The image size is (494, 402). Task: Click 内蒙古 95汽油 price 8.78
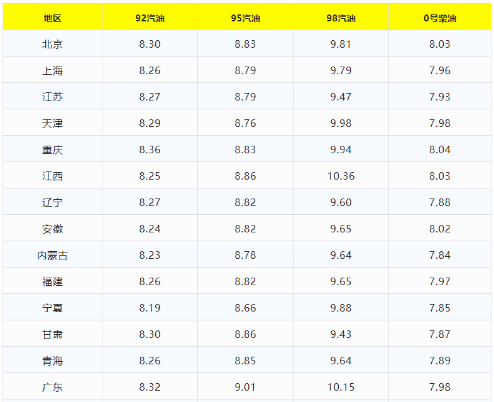pos(245,255)
